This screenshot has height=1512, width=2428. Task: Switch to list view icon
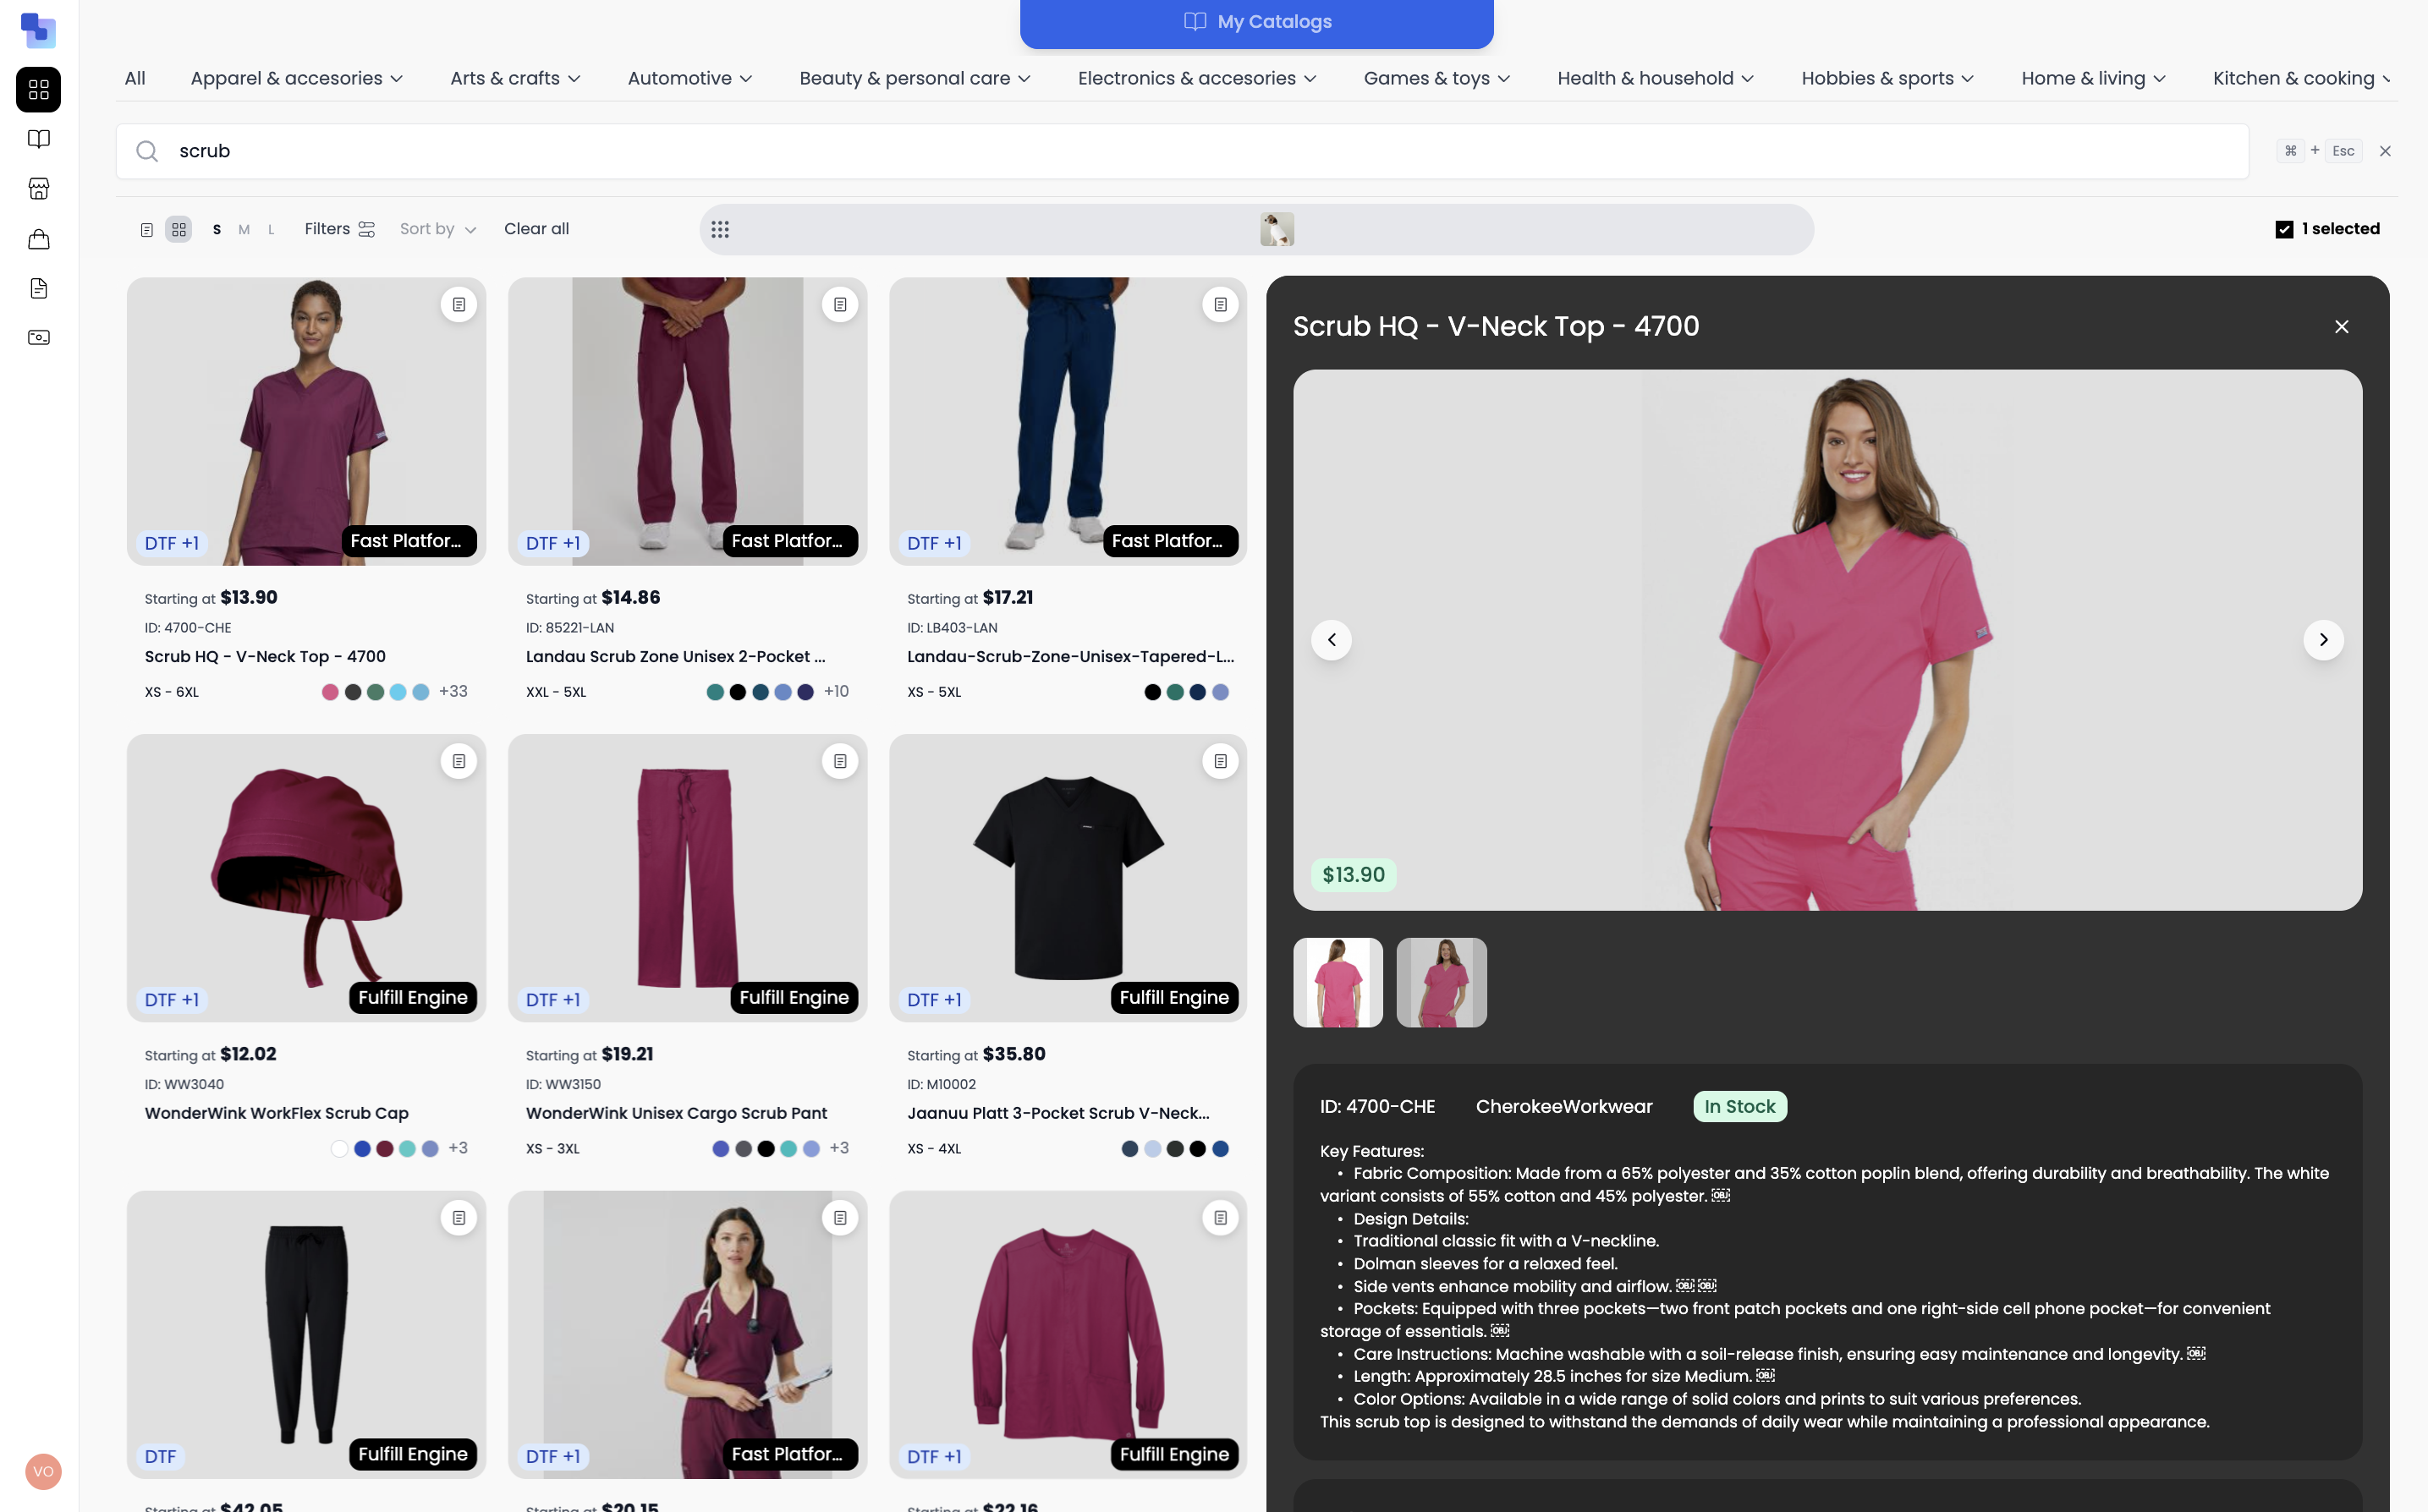[146, 229]
